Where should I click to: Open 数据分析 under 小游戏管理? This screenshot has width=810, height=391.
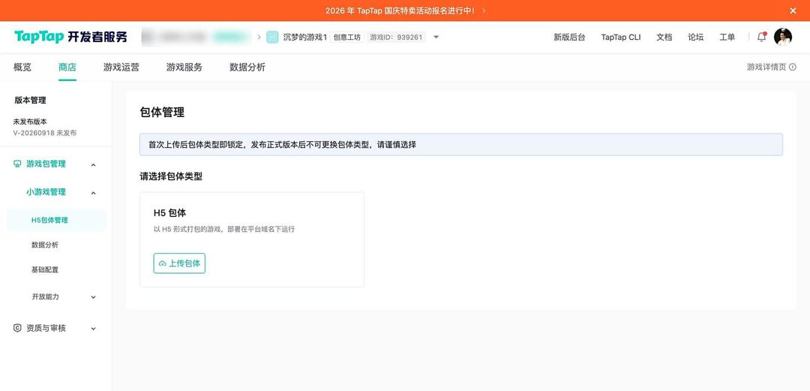(x=45, y=245)
